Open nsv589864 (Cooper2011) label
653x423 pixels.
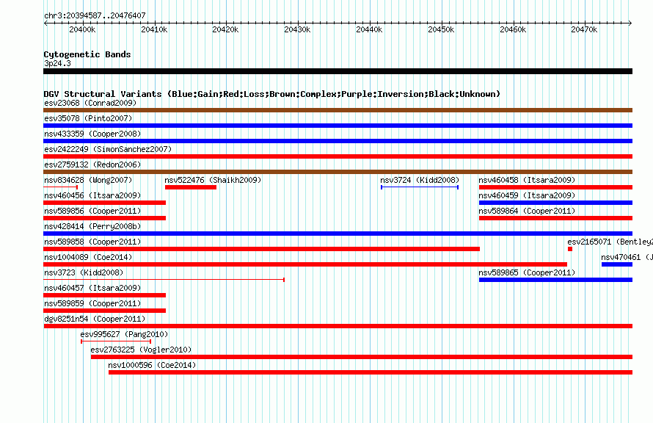click(x=527, y=211)
